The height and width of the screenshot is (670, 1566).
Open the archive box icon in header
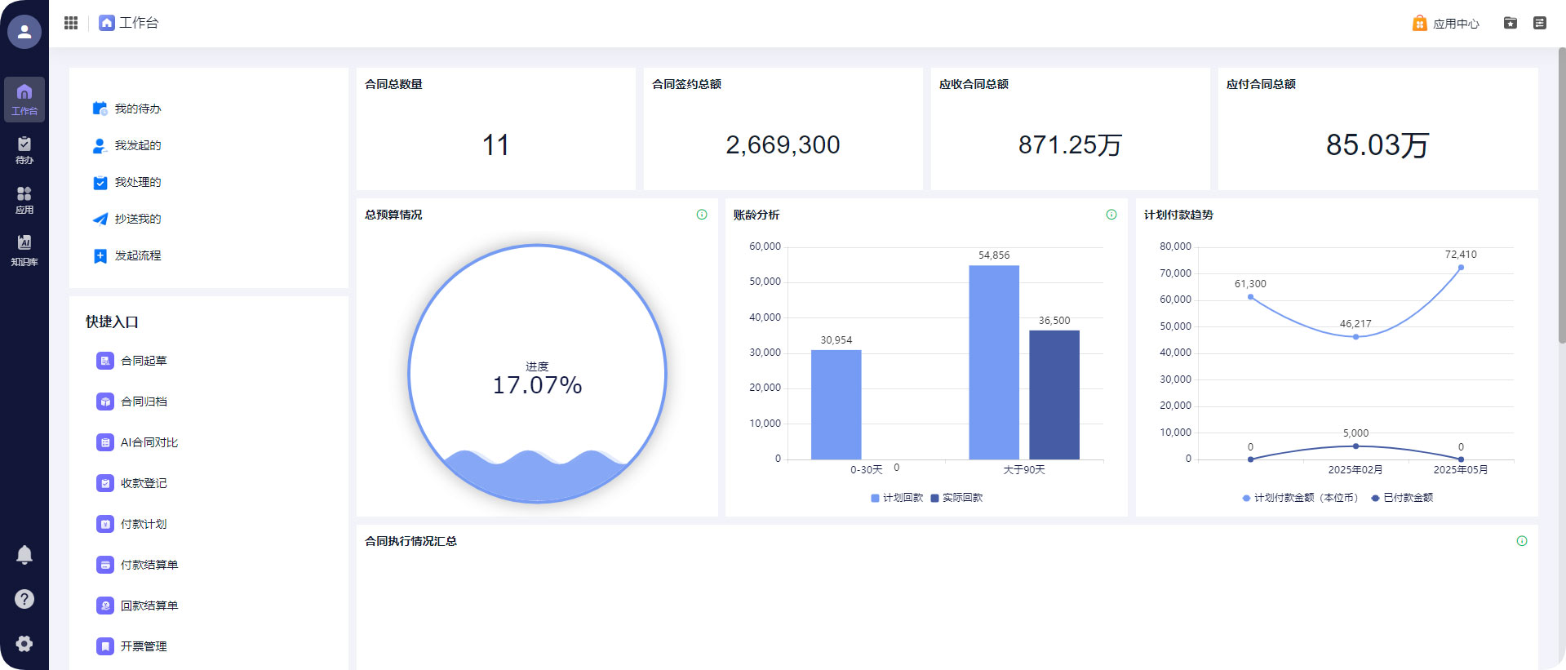coord(1511,23)
